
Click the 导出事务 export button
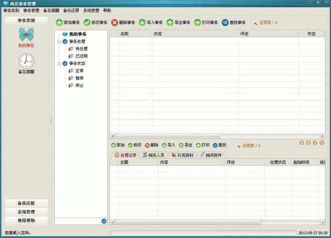point(179,22)
